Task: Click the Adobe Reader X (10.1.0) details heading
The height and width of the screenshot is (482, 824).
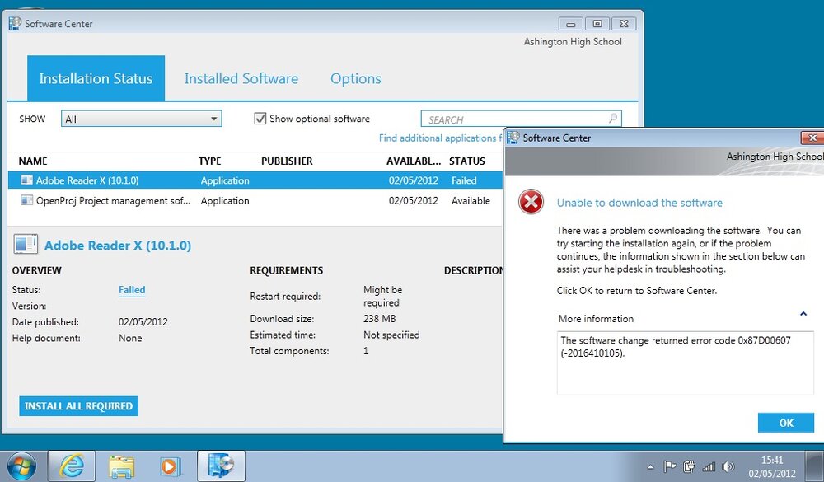Action: click(x=118, y=246)
